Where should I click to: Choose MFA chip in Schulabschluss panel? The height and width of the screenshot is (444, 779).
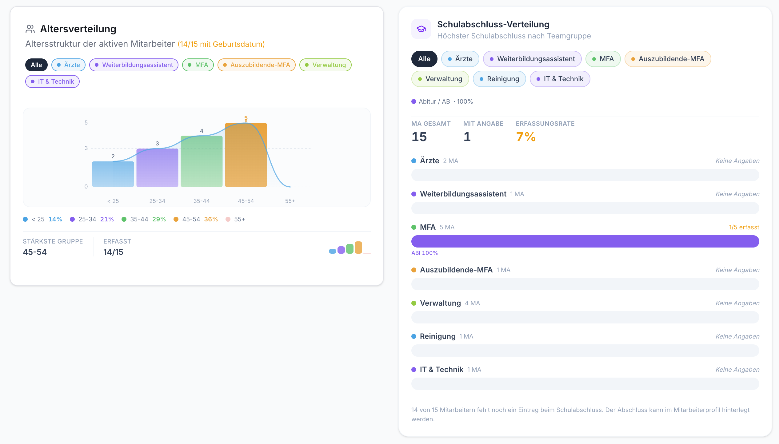603,59
